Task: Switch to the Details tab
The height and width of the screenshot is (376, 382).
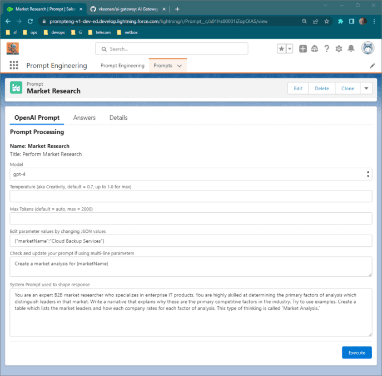Action: 118,118
